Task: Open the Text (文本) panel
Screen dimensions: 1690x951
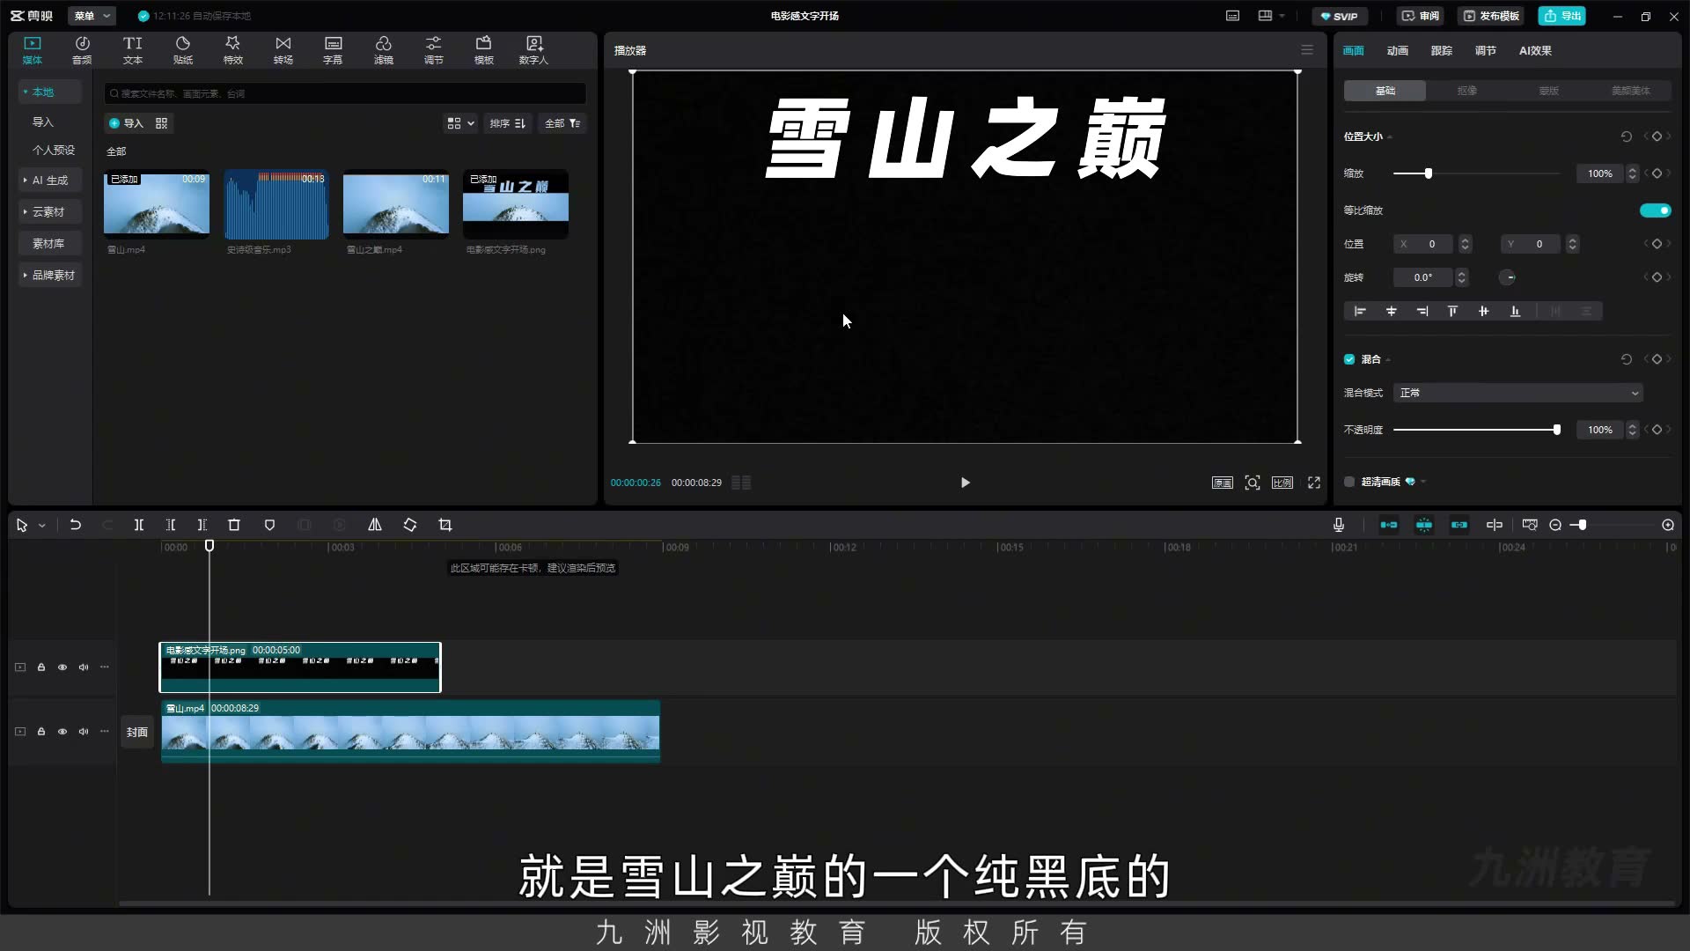Action: click(x=132, y=50)
